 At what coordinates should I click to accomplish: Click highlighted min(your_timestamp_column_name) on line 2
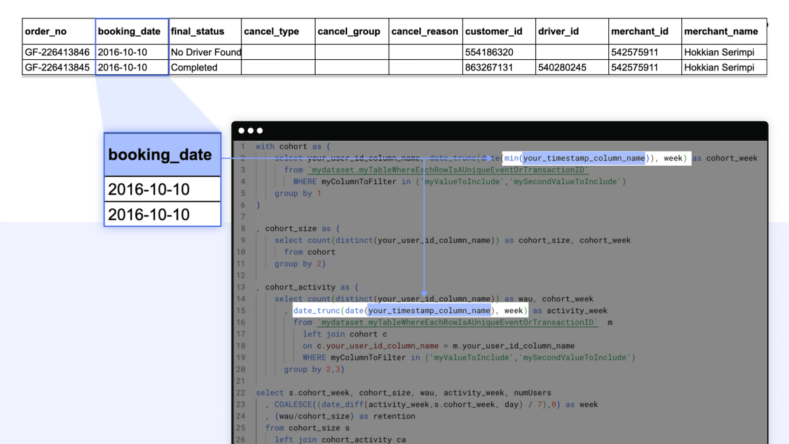[x=576, y=158]
